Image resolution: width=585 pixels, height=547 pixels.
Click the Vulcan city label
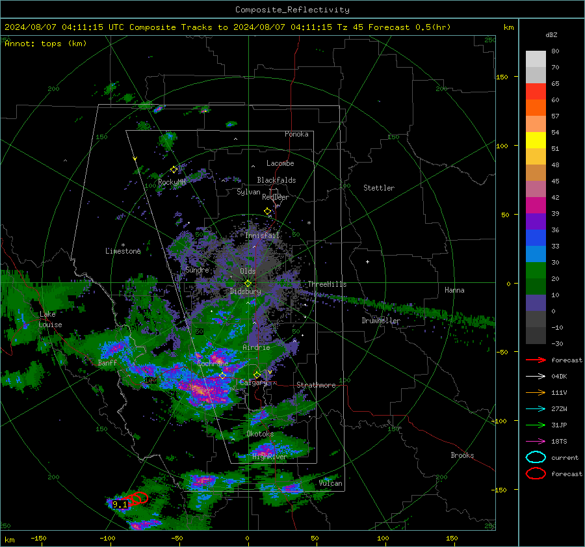click(x=331, y=483)
